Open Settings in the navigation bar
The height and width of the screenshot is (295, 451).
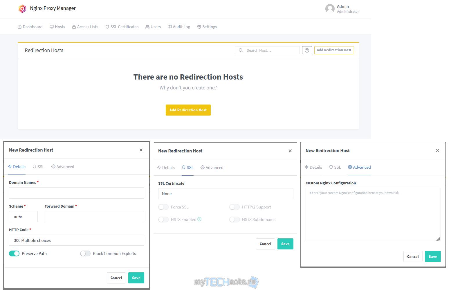(x=207, y=27)
